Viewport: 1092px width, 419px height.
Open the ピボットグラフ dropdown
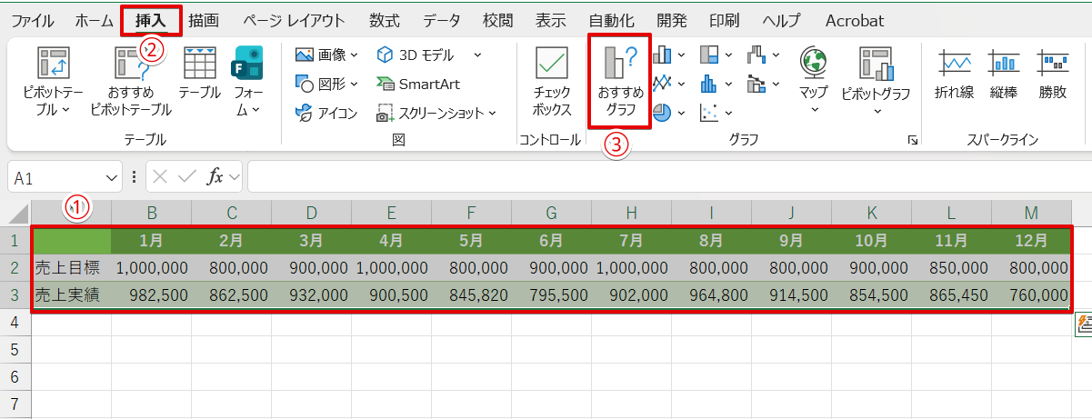coord(876,82)
